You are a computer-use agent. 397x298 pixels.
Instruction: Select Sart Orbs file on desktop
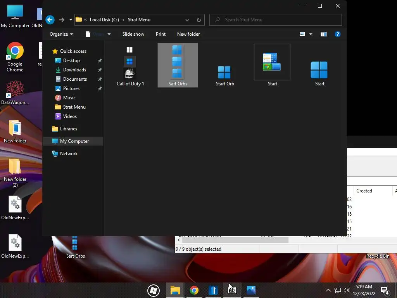click(75, 248)
